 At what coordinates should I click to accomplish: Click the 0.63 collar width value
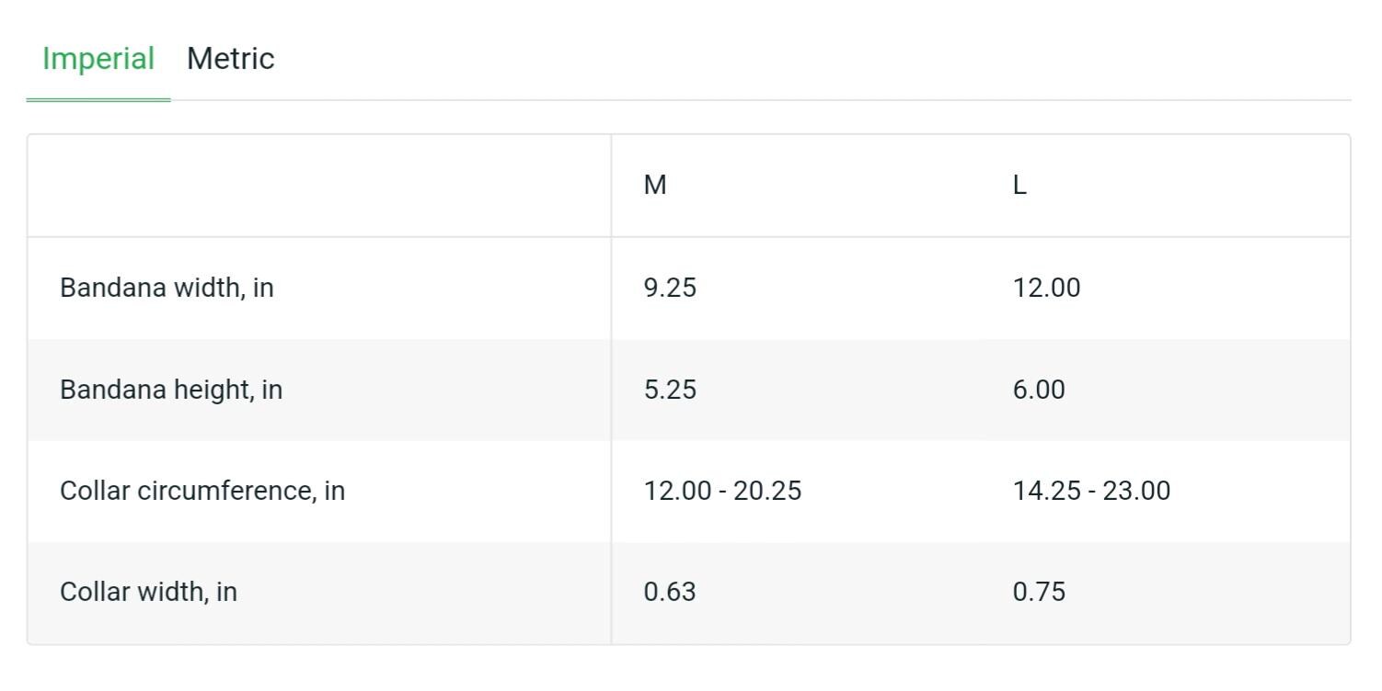point(670,592)
